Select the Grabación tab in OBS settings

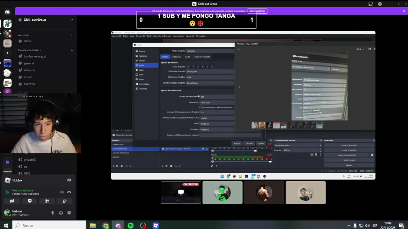[x=176, y=57]
